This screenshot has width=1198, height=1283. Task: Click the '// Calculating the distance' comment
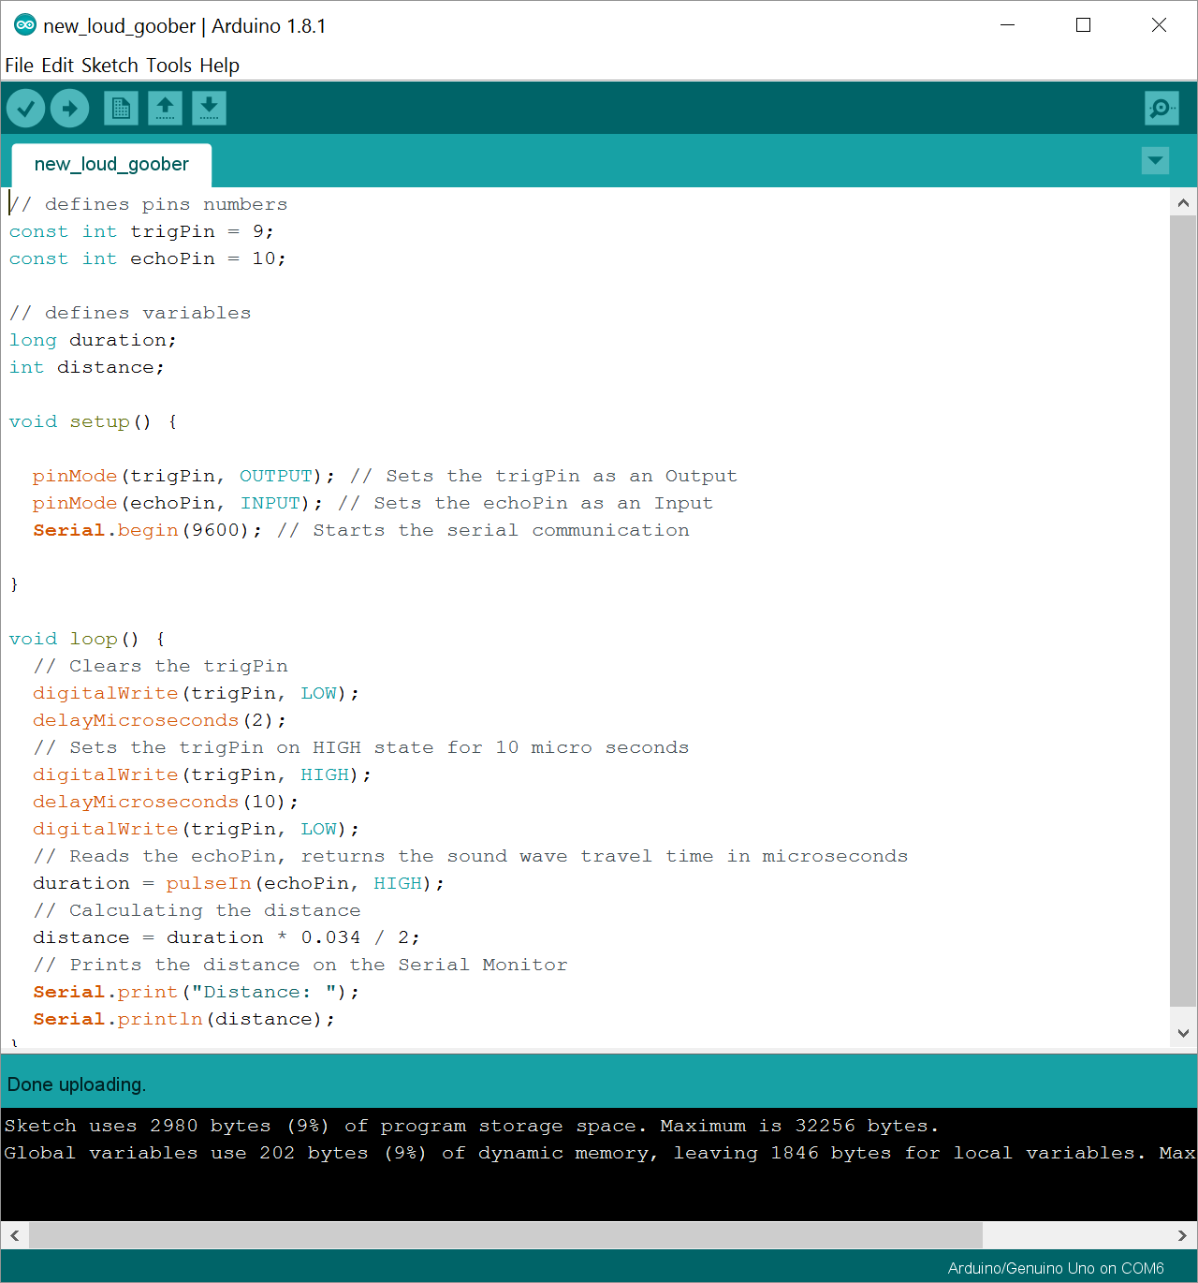click(197, 910)
